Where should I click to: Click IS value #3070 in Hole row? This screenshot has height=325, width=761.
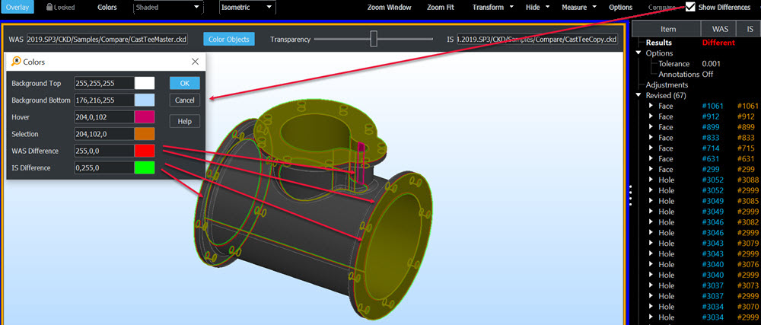pyautogui.click(x=748, y=307)
